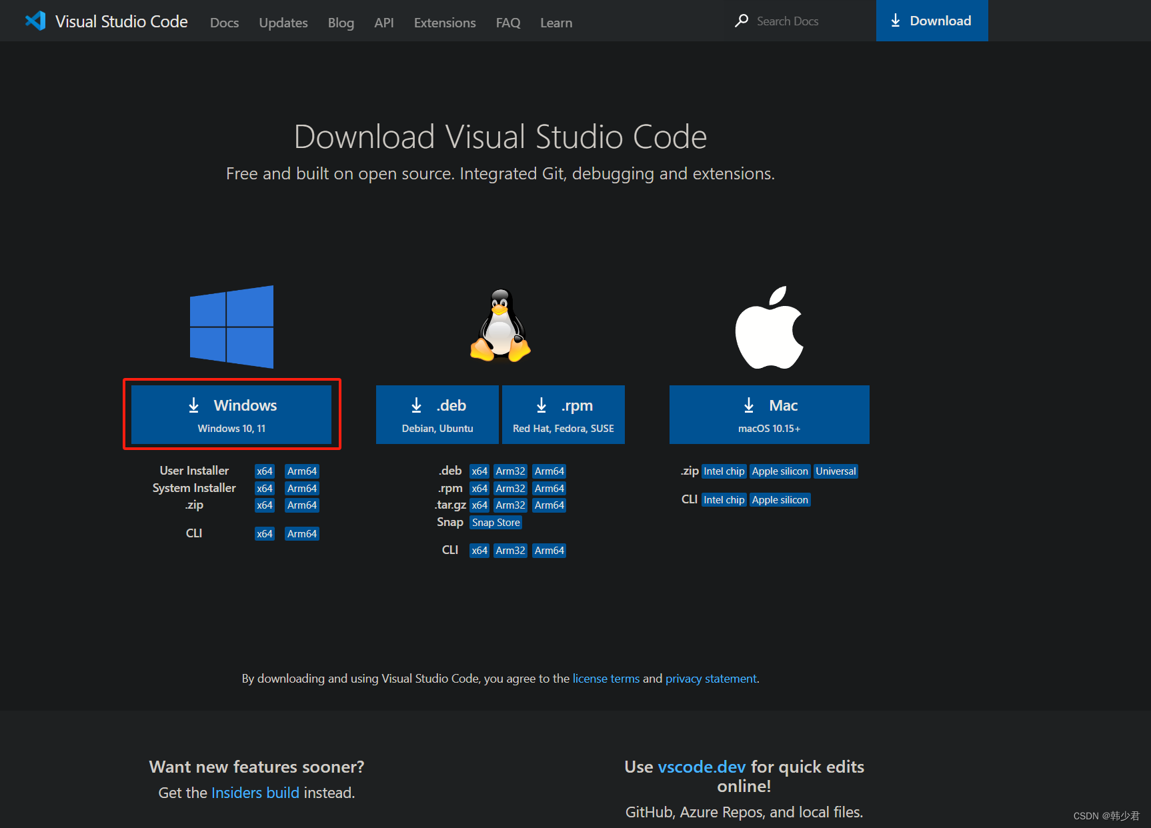Select Linux .tar.gz Arm32 archive
The width and height of the screenshot is (1151, 828).
(511, 505)
